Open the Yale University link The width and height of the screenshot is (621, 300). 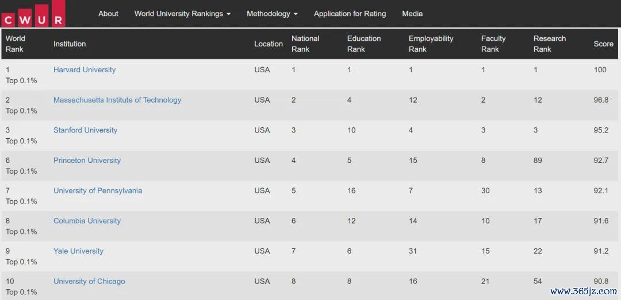[x=78, y=251]
